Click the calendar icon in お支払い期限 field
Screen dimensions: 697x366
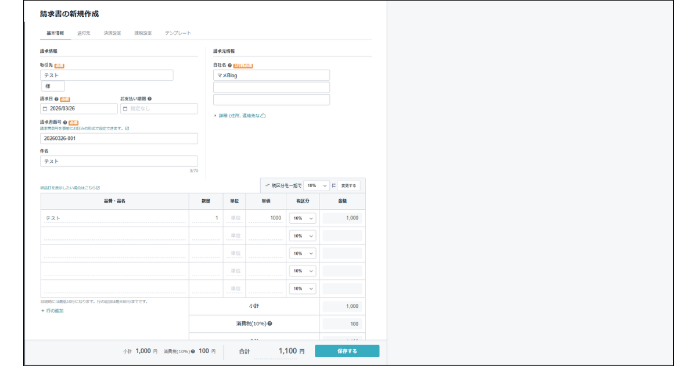click(x=125, y=109)
